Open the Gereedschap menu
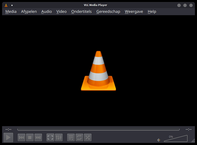The image size is (197, 145). (x=108, y=12)
